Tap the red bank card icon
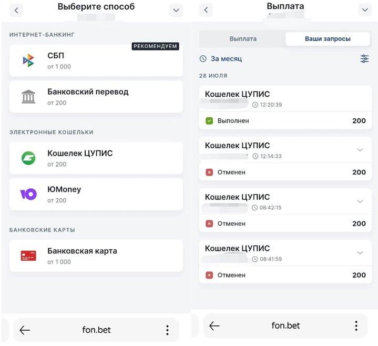Image resolution: width=378 pixels, height=346 pixels. click(28, 256)
